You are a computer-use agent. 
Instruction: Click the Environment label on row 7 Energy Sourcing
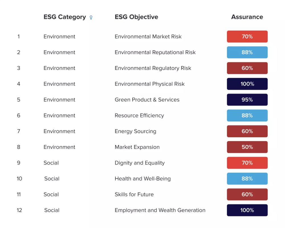coord(59,131)
